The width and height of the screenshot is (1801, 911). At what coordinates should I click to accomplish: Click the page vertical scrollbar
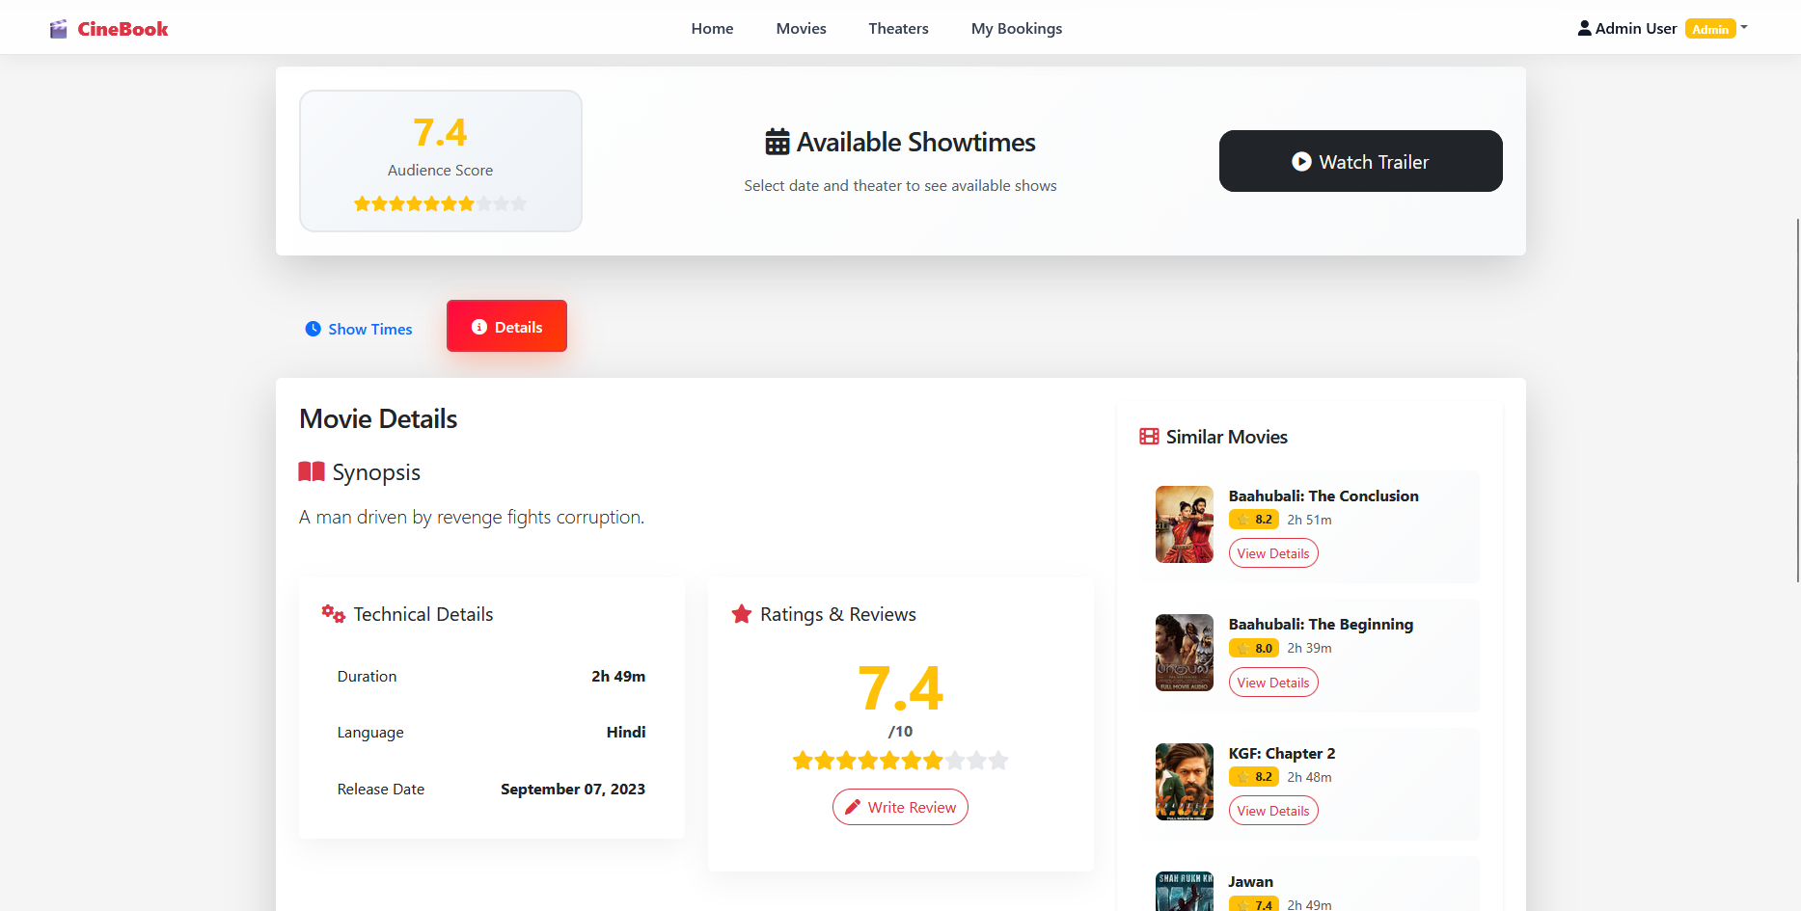point(1797,399)
